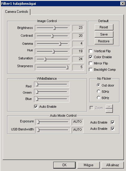Image resolution: width=126 pixels, height=171 pixels.
Task: Click the Restore button
Action: click(104, 41)
